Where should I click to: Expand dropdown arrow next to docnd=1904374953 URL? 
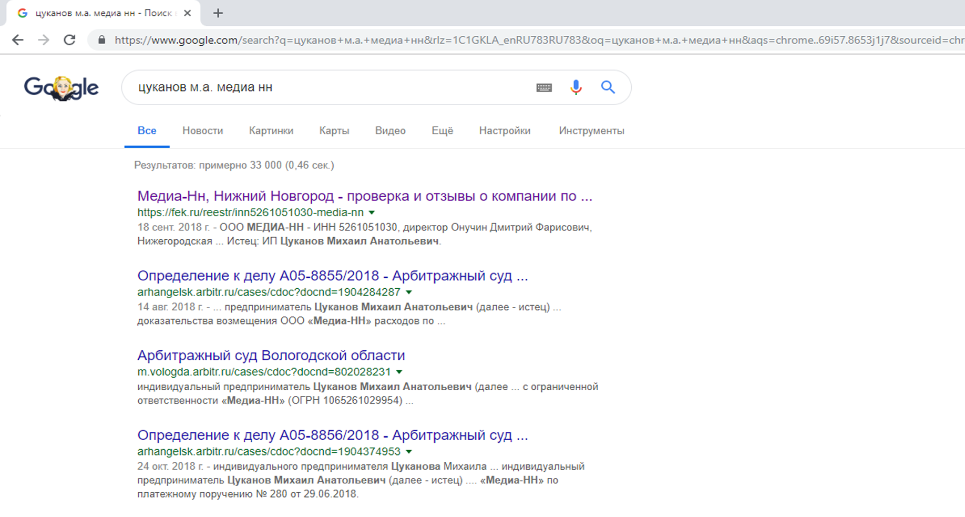coord(409,452)
